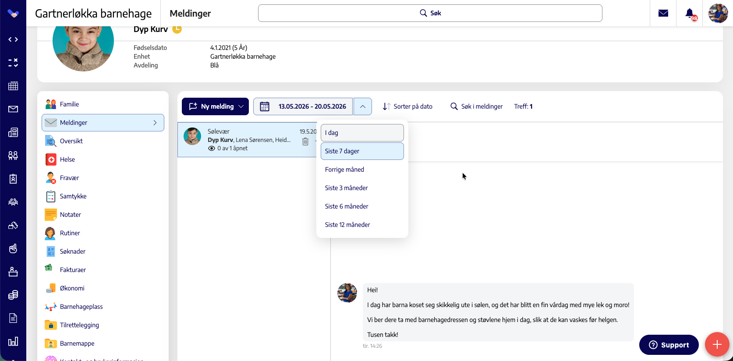Open the newspaper icon in the sidebar
Image resolution: width=733 pixels, height=361 pixels.
click(x=13, y=132)
